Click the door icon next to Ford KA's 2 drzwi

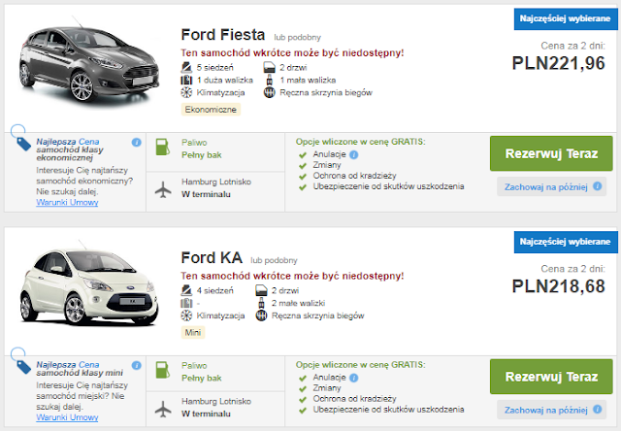click(261, 290)
